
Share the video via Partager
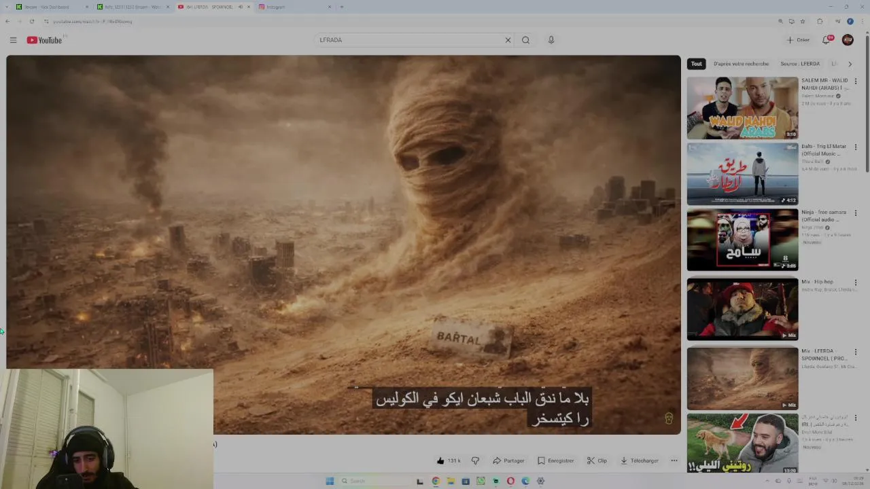508,460
